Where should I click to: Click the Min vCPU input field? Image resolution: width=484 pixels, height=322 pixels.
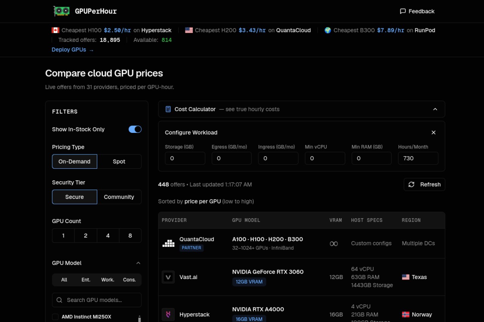click(325, 158)
